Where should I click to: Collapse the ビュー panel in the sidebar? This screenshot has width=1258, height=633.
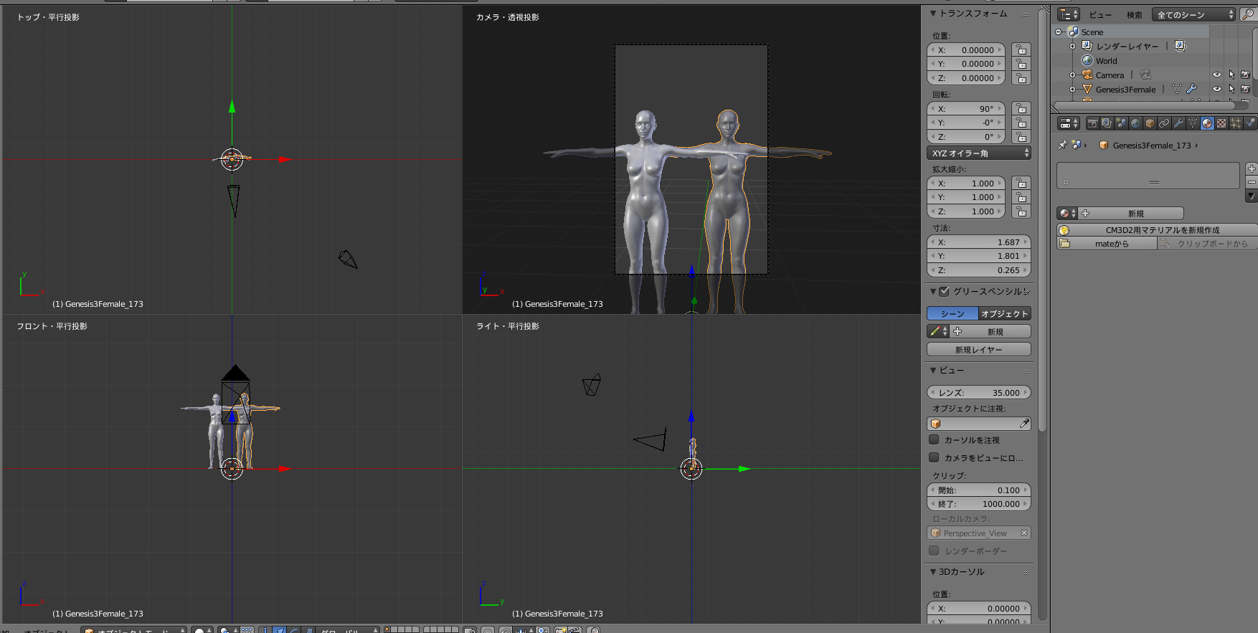click(933, 370)
